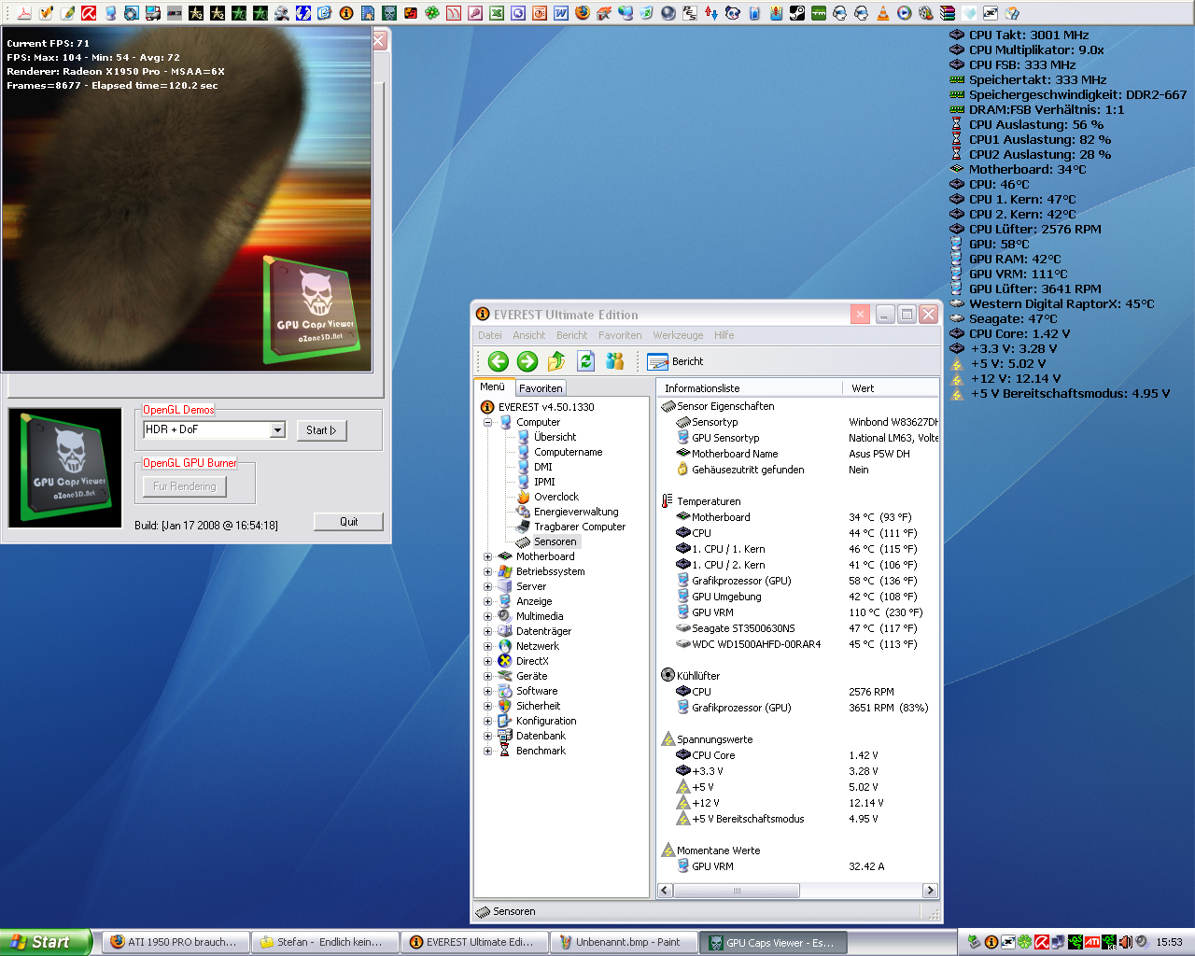Select Benchmark item in EVEREST tree
This screenshot has height=956, width=1195.
541,751
